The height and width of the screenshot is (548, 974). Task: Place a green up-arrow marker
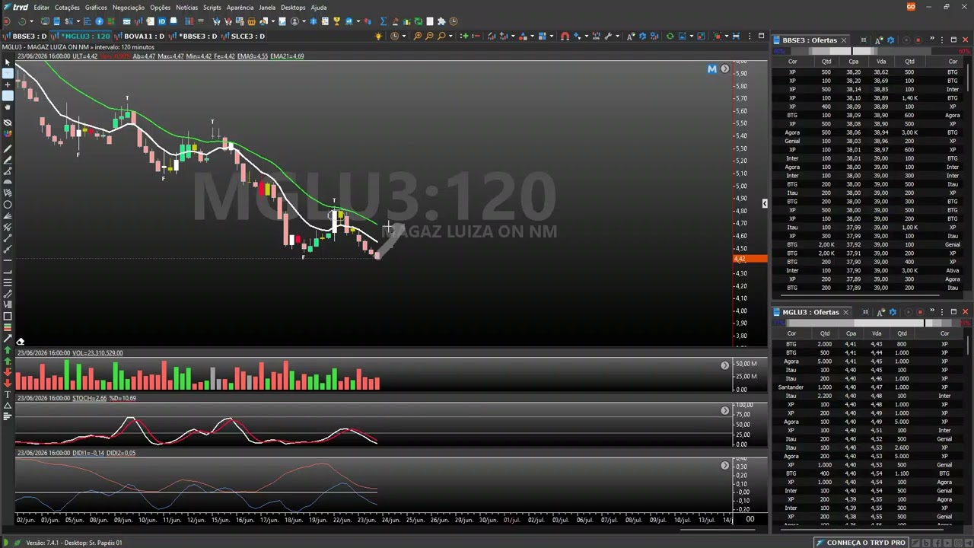8,350
